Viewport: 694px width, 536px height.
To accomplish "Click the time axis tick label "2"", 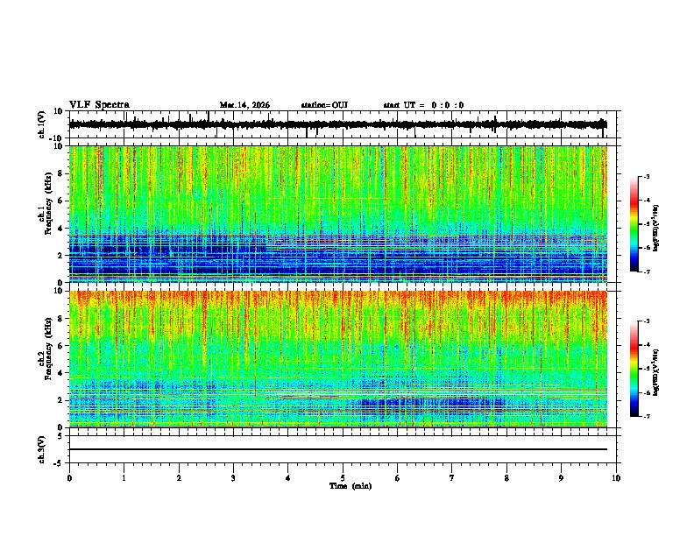I will click(x=179, y=478).
